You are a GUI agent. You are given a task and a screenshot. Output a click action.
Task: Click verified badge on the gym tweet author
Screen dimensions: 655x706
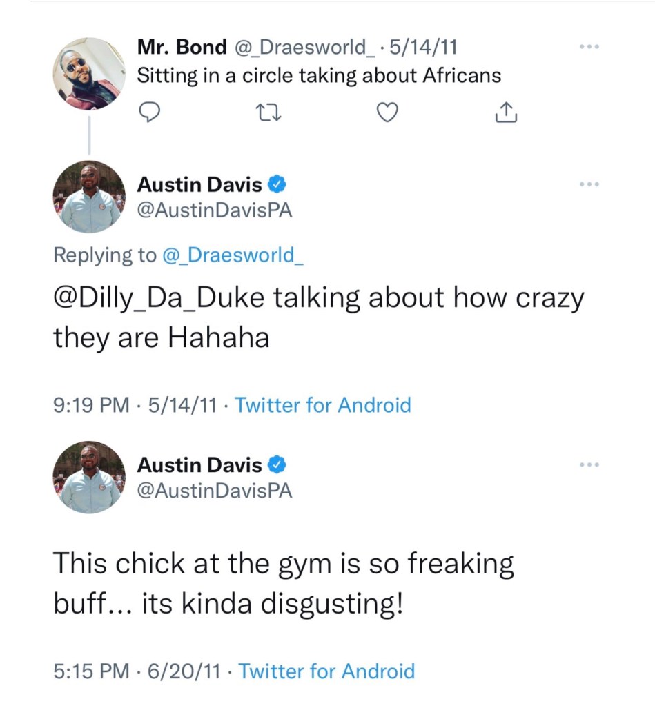pyautogui.click(x=277, y=465)
